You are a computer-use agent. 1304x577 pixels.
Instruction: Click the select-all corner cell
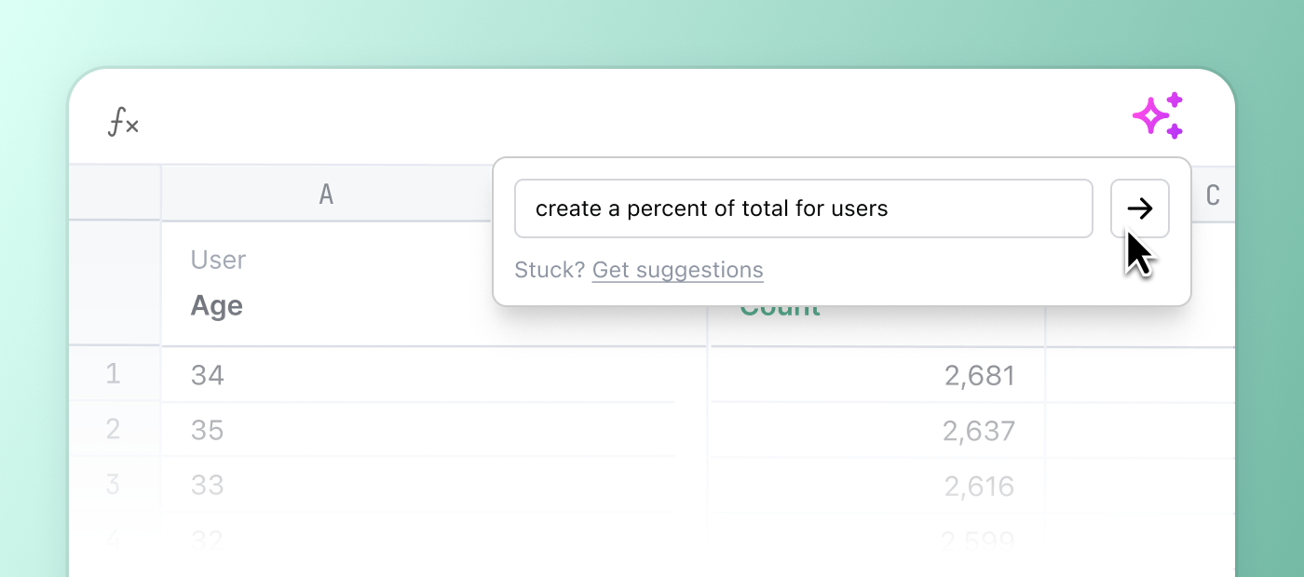tap(115, 193)
